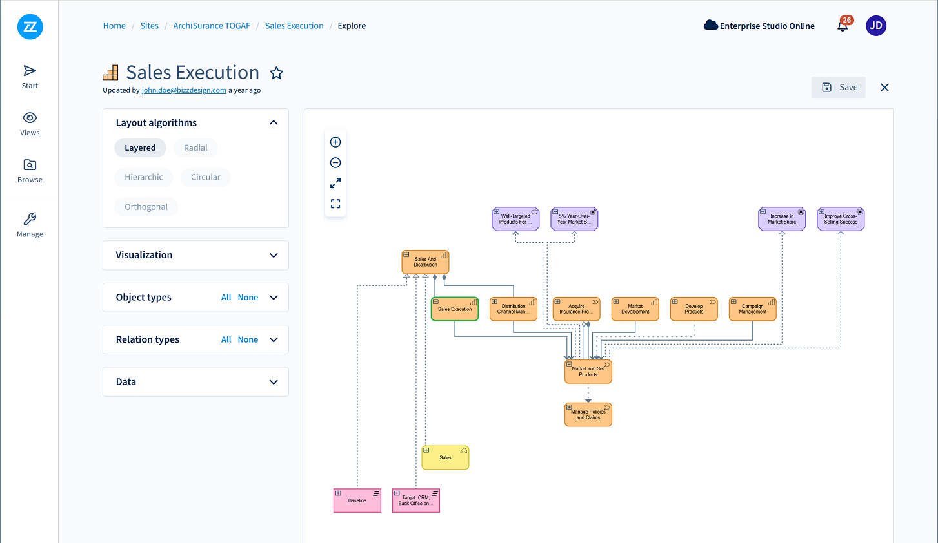Open Manage wrench in the sidebar
938x543 pixels.
pyautogui.click(x=30, y=225)
